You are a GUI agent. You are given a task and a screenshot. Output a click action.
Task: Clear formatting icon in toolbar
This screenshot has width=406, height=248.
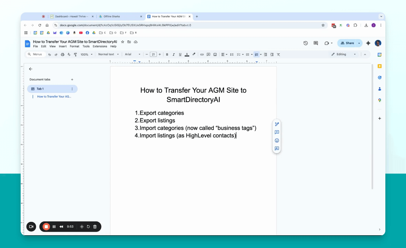278,54
